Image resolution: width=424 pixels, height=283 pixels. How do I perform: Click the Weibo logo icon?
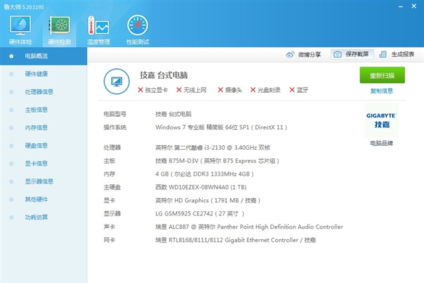pos(290,54)
